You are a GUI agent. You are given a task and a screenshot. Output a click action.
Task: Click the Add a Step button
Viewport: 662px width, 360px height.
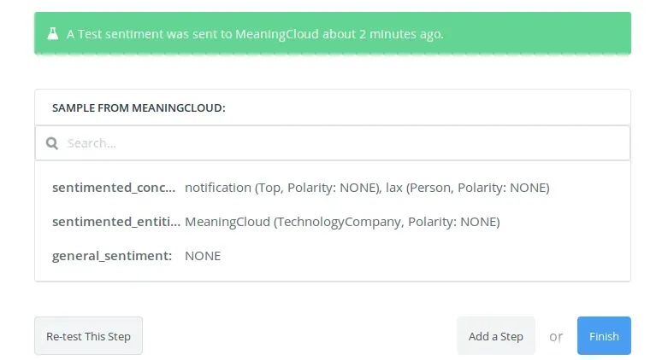(495, 336)
